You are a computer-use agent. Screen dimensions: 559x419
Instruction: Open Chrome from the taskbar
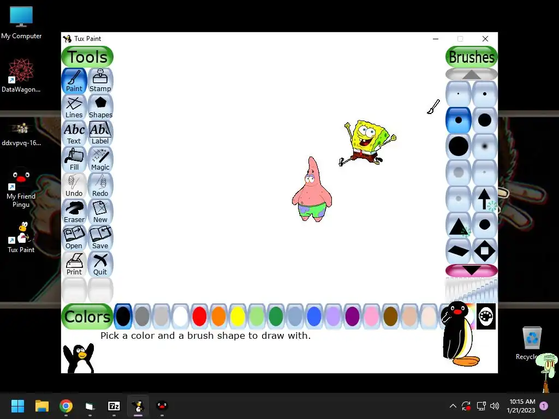(x=66, y=406)
